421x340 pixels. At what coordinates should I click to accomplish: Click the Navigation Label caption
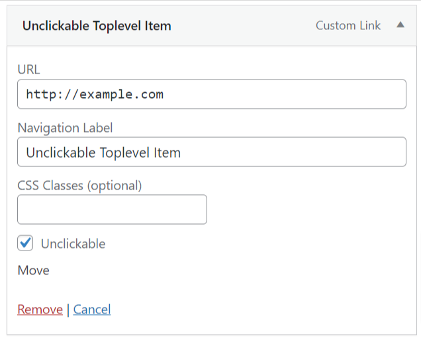[65, 128]
